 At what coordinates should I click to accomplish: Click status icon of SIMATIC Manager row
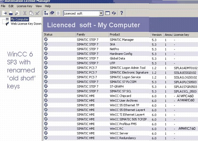pyautogui.click(x=46, y=39)
